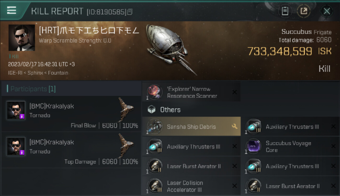340x196 pixels.
Task: Open Krakalyak portrait in Final Blow row
Action: 16,110
